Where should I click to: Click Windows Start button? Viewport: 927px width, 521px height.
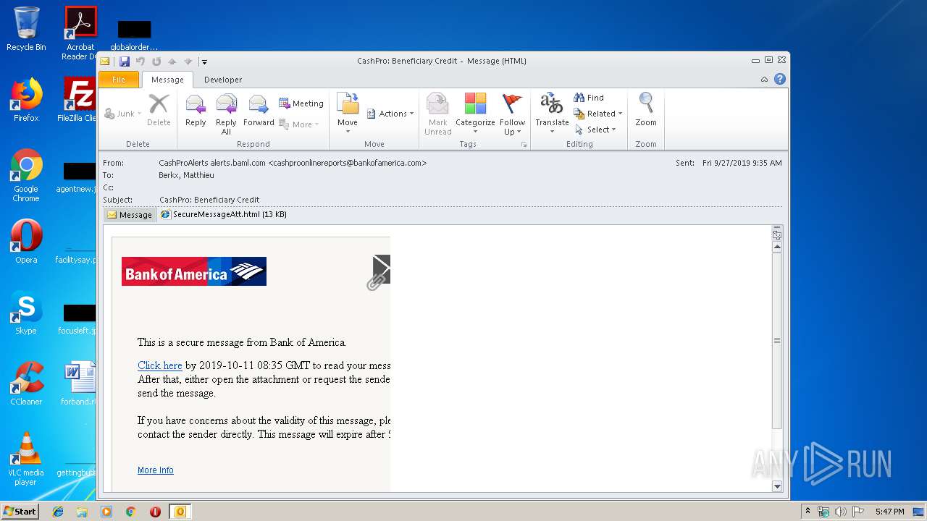coord(20,511)
